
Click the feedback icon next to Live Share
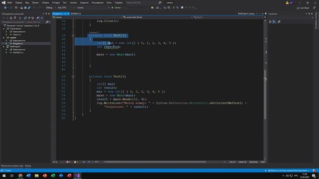[314, 8]
